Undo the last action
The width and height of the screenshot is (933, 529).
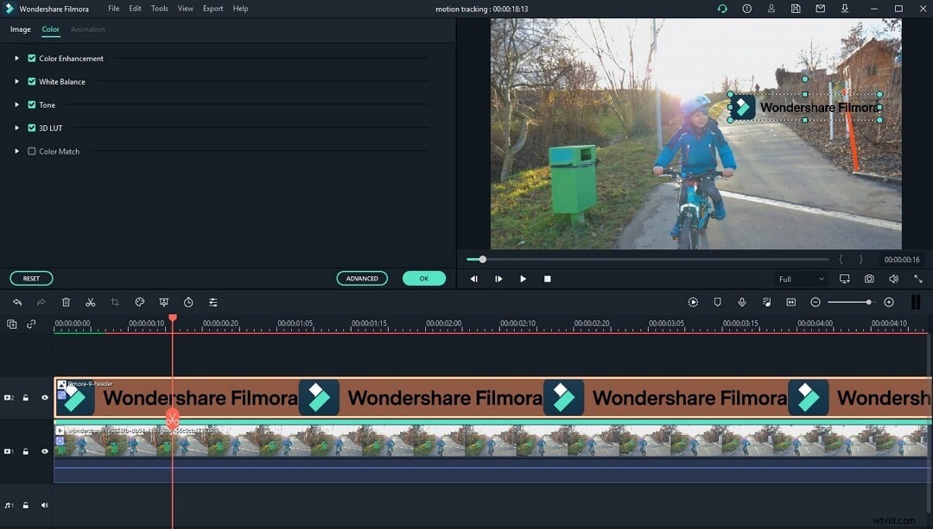pyautogui.click(x=16, y=302)
